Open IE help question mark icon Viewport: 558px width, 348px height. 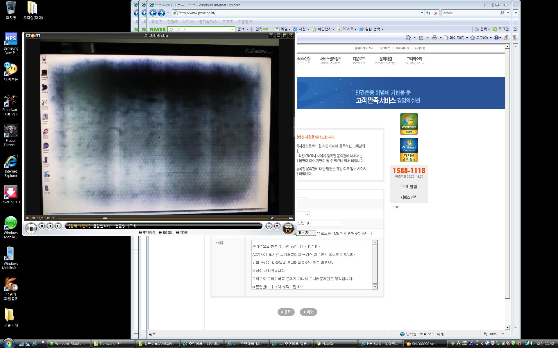pos(496,38)
